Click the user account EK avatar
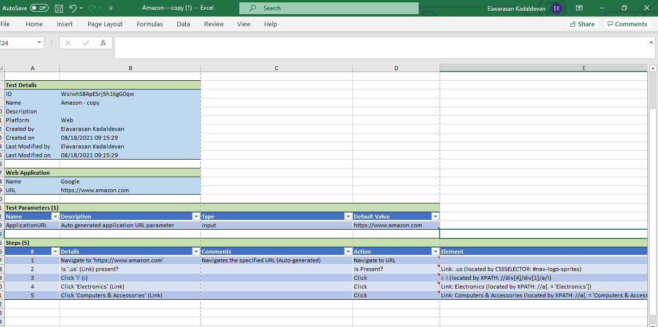658x327 pixels. pos(556,8)
